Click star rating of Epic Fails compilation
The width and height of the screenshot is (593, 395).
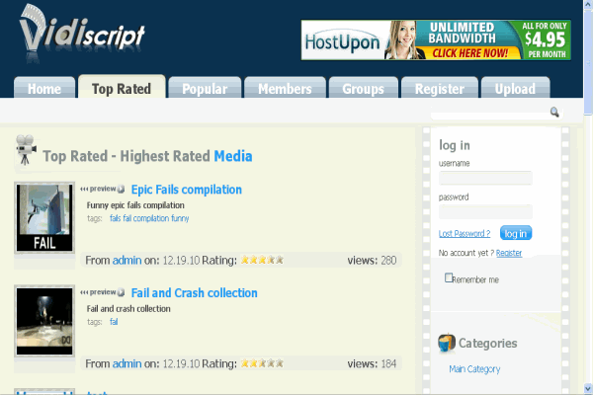[263, 261]
